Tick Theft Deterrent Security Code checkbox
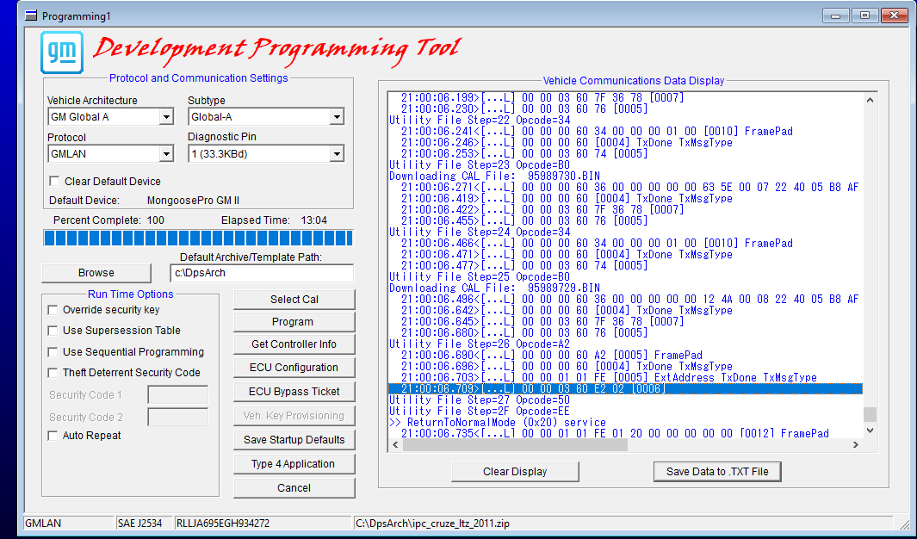917x539 pixels. pos(53,372)
